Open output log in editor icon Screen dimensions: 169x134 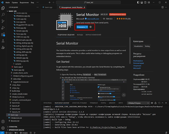tap(159, 103)
